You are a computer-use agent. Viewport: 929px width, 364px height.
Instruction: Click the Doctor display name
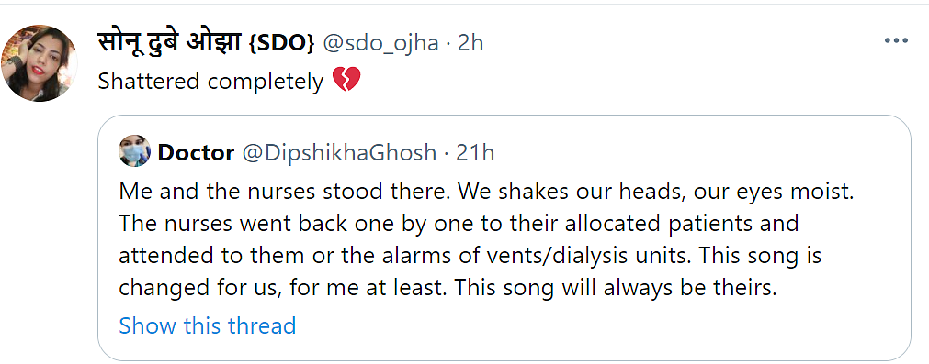[x=196, y=153]
